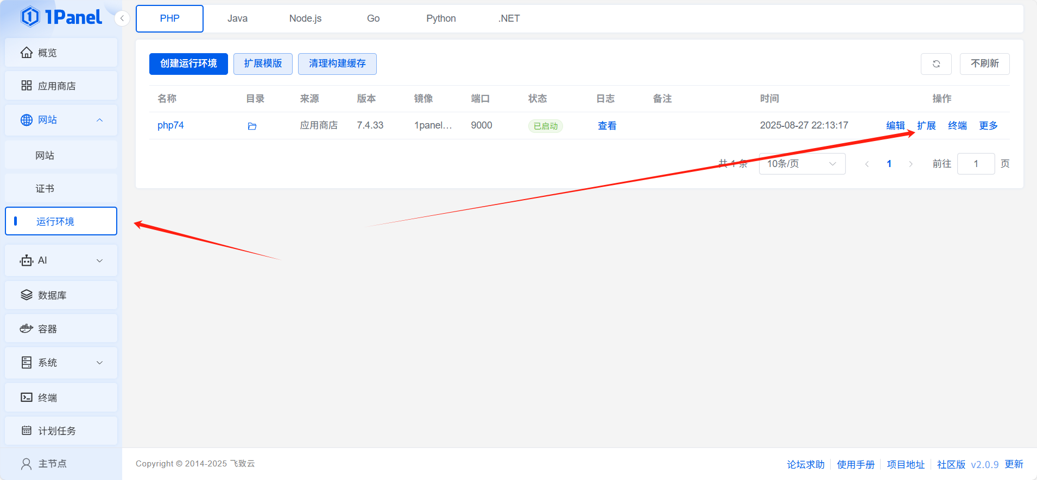Open the 容器 containers section
The image size is (1037, 480).
click(x=61, y=329)
